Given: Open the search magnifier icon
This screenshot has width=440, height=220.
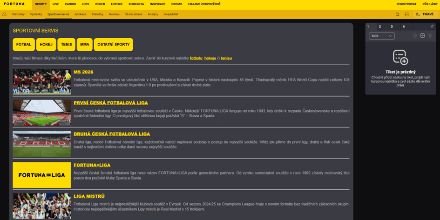Looking at the screenshot, I should [x=397, y=14].
